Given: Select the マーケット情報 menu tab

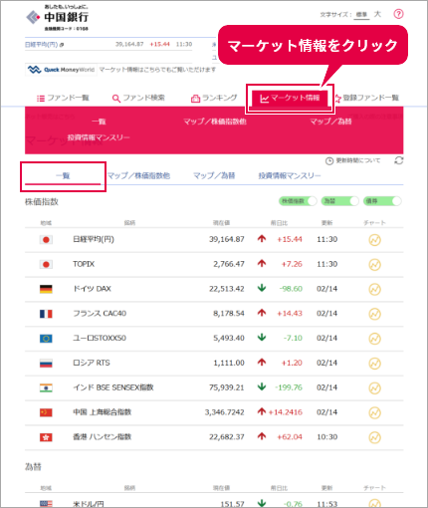Looking at the screenshot, I should tap(290, 99).
